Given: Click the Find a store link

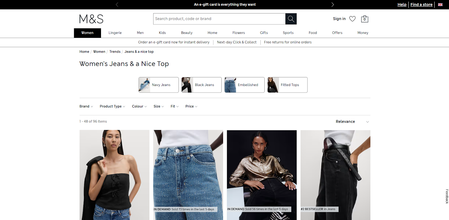Looking at the screenshot, I should 421,4.
